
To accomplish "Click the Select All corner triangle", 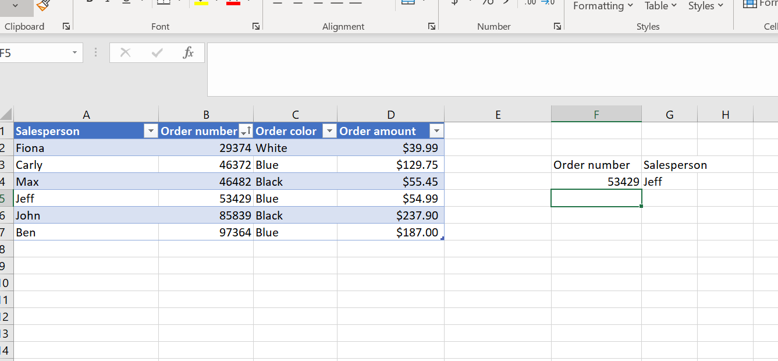I will pos(6,114).
